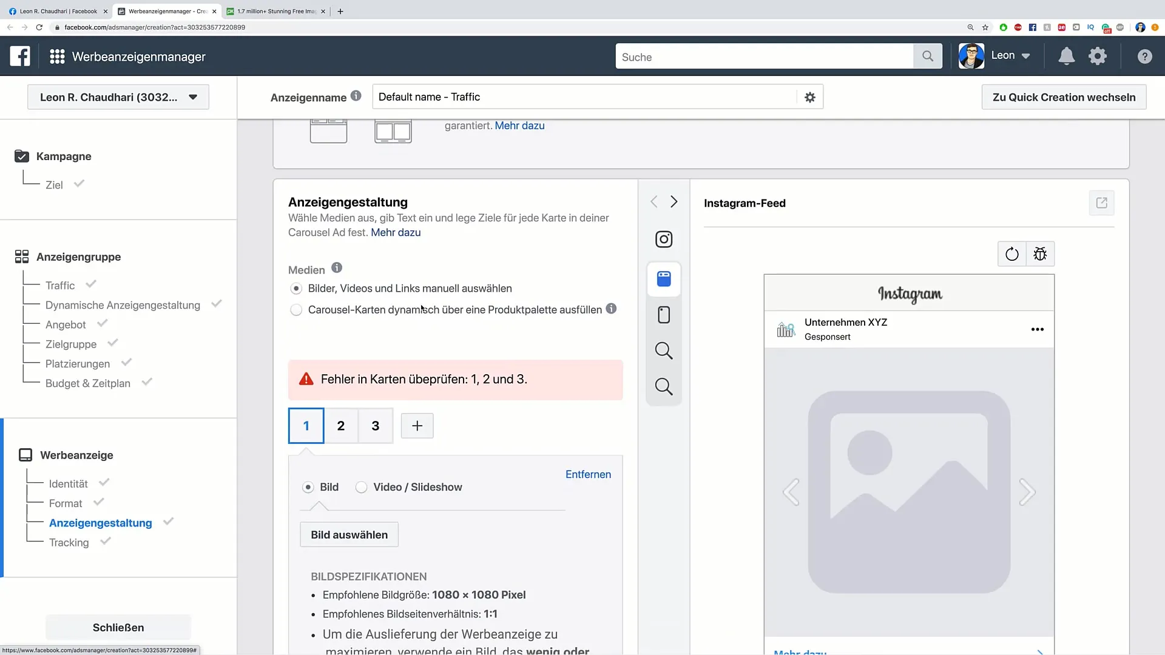The image size is (1165, 655).
Task: Select the blue feed preview icon
Action: click(x=664, y=279)
